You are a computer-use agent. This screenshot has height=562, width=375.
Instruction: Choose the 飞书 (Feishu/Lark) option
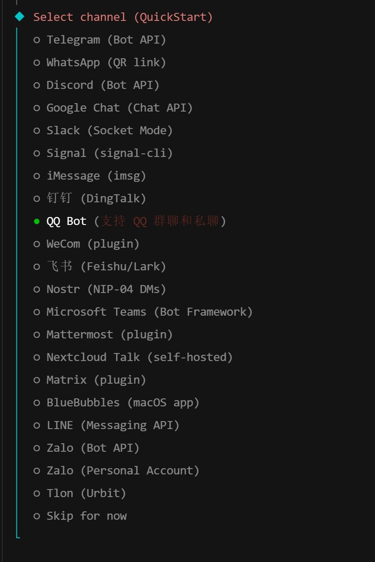coord(106,267)
